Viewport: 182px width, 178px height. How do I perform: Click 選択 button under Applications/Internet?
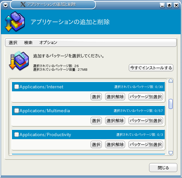[96, 97]
